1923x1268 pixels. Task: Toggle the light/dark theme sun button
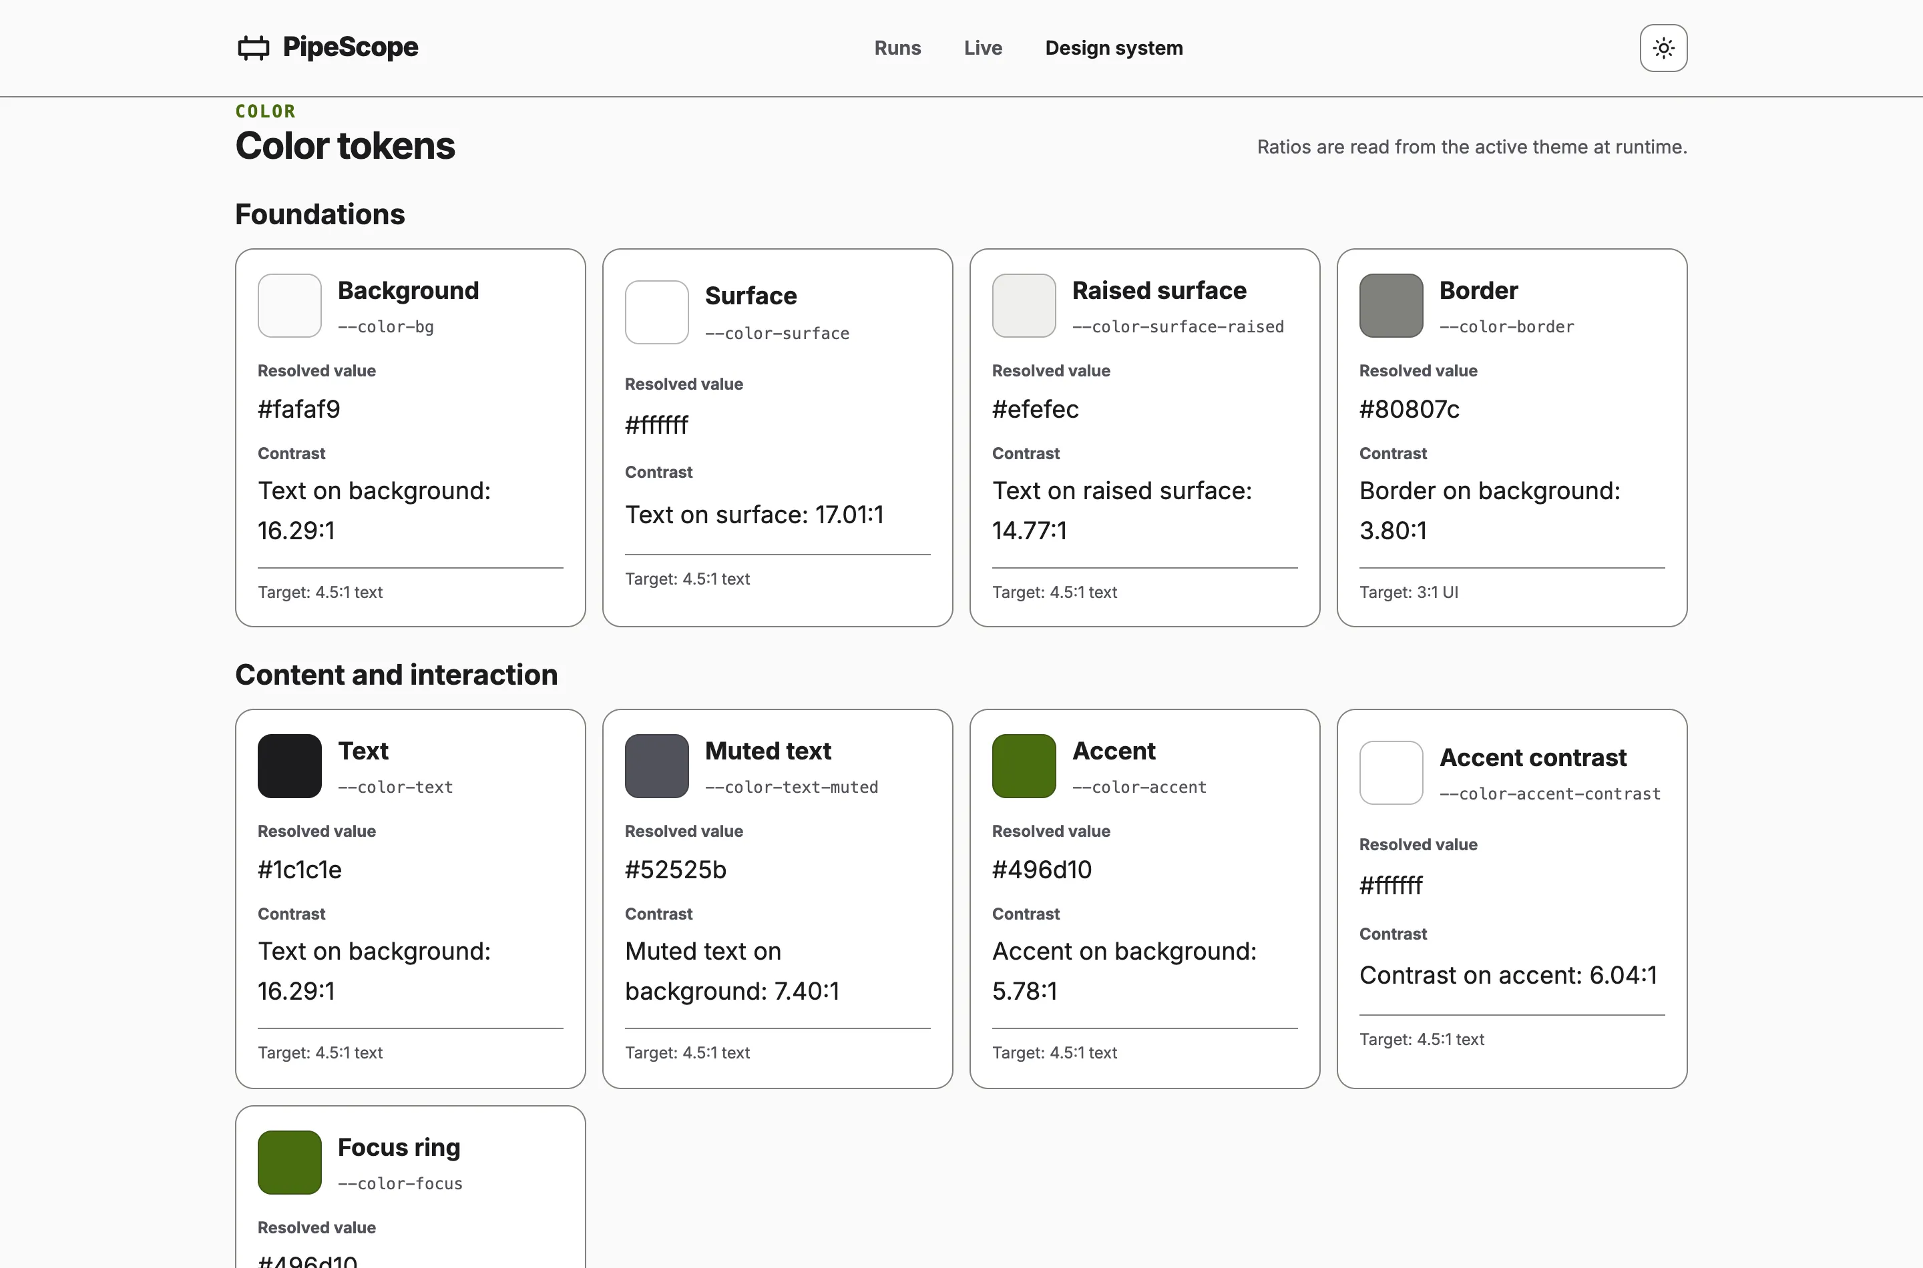[x=1663, y=47]
